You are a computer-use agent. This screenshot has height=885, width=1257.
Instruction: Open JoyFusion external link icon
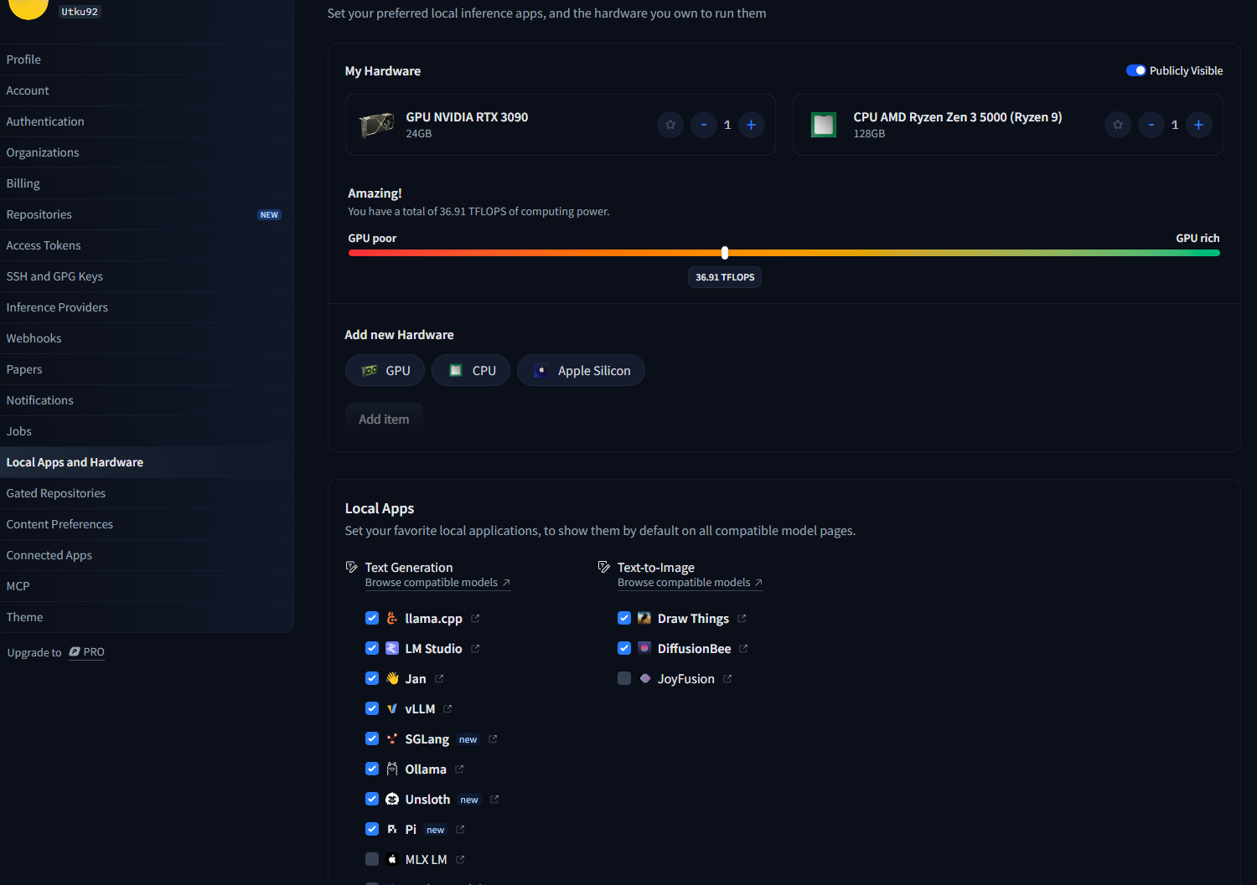pos(727,679)
